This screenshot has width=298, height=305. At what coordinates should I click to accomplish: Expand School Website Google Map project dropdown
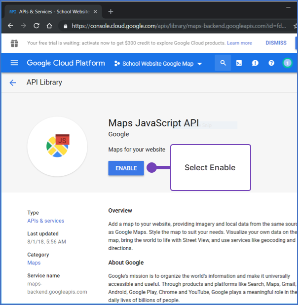[x=158, y=64]
